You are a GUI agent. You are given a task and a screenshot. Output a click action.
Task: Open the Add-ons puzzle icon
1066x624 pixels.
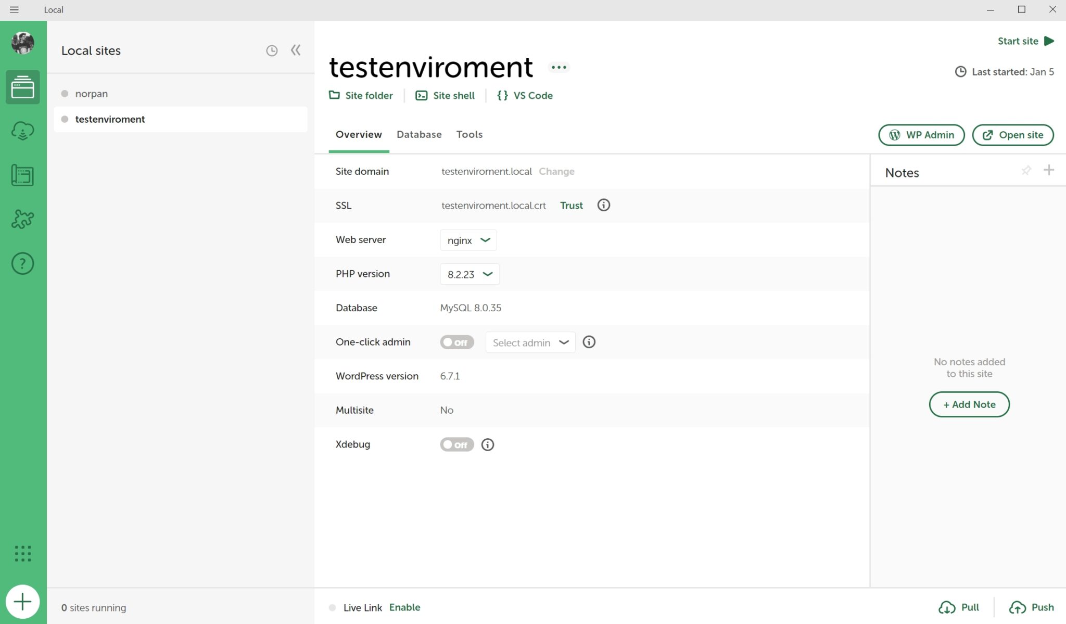(23, 219)
